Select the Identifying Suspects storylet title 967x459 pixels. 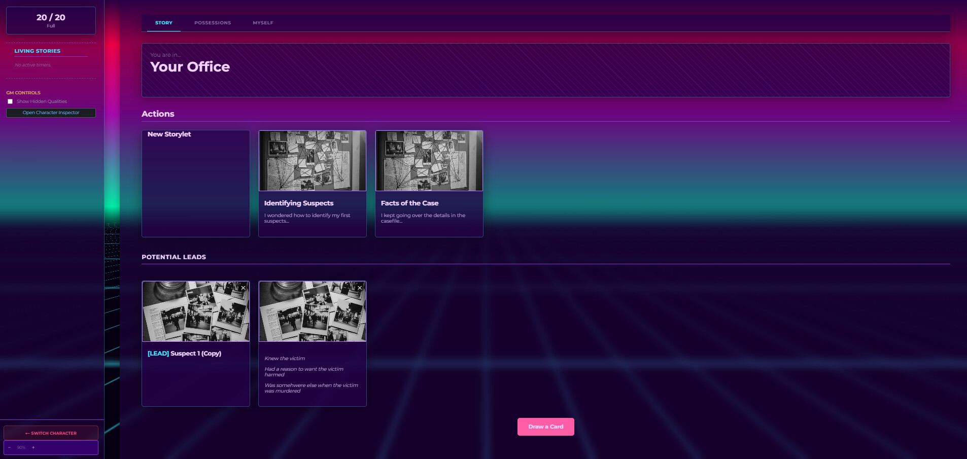[298, 203]
